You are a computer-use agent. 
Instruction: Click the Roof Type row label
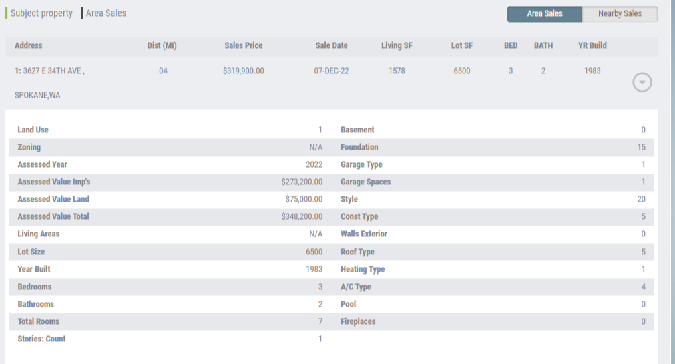coord(357,252)
